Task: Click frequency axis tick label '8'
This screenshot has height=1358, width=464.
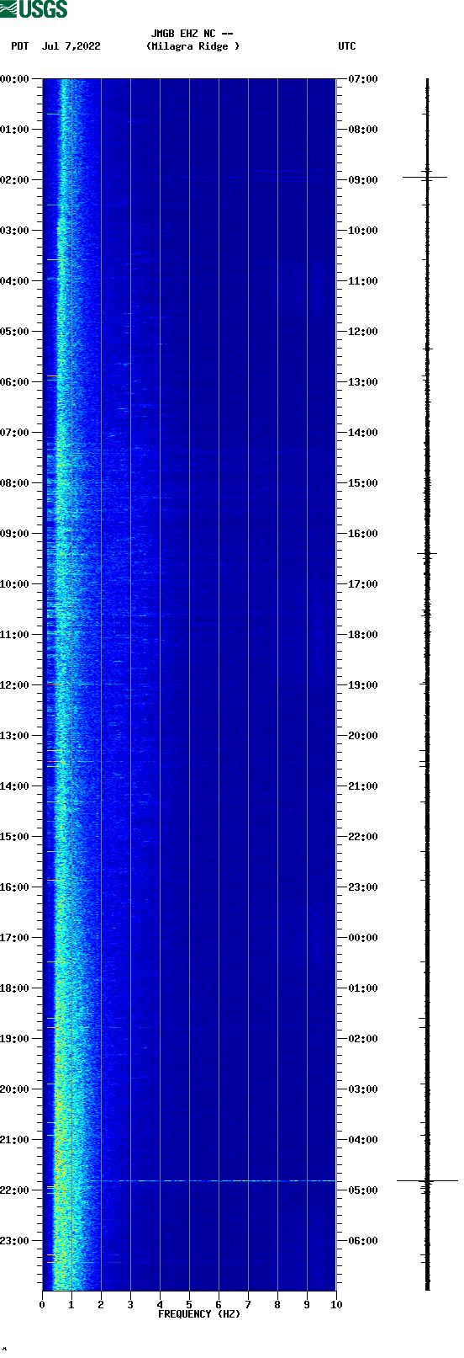Action: (x=277, y=1305)
